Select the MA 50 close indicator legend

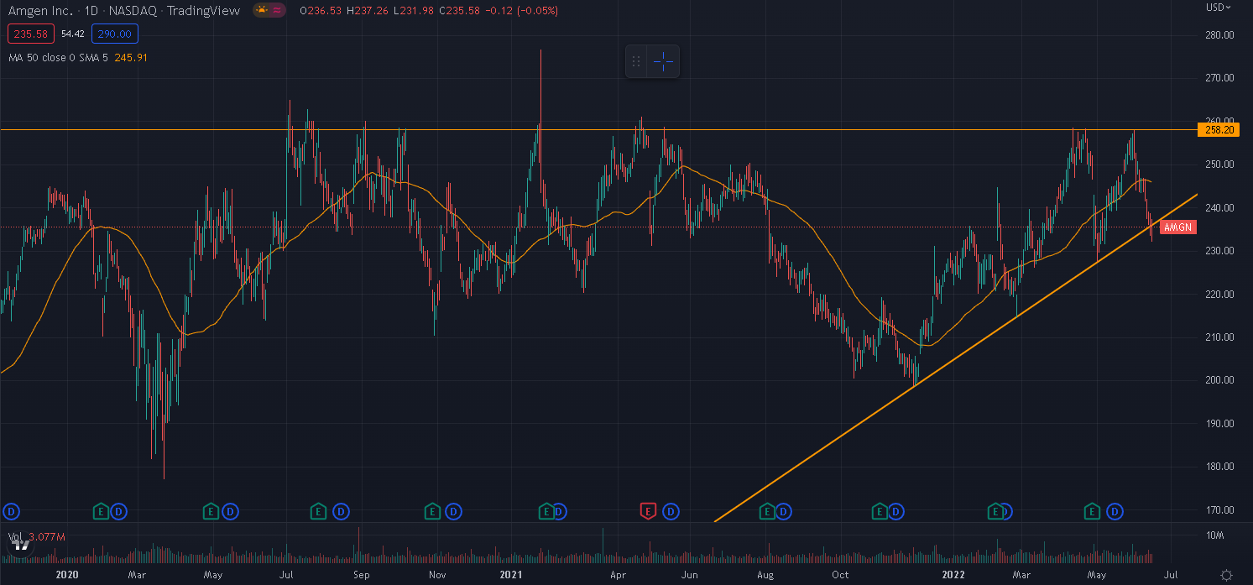pyautogui.click(x=59, y=57)
